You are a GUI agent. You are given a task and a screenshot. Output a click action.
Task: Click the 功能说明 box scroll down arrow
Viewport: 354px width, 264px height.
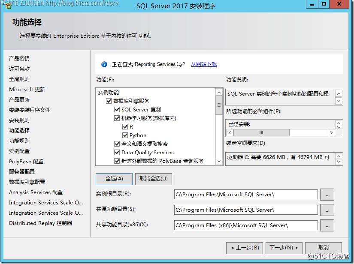coord(339,101)
